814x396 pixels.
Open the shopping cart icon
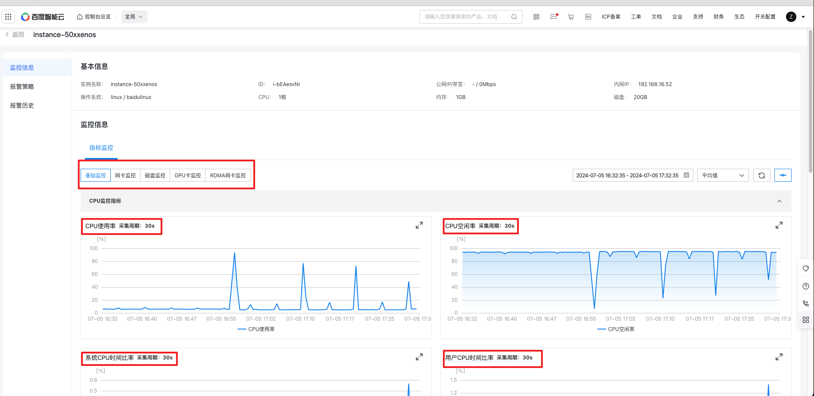coord(571,17)
